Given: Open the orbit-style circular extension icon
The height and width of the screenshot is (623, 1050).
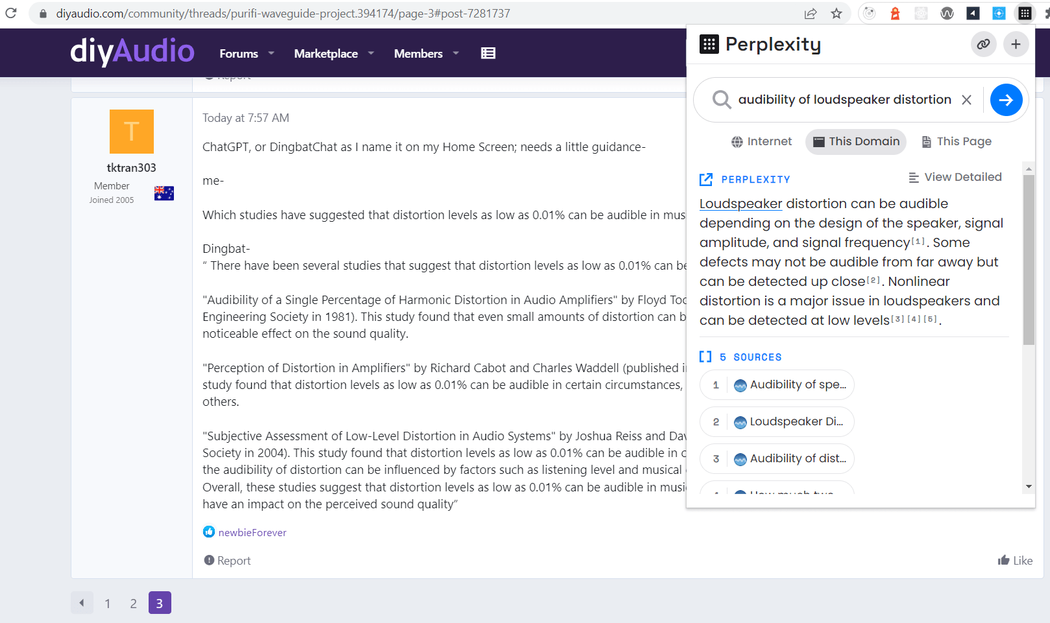Looking at the screenshot, I should click(870, 13).
